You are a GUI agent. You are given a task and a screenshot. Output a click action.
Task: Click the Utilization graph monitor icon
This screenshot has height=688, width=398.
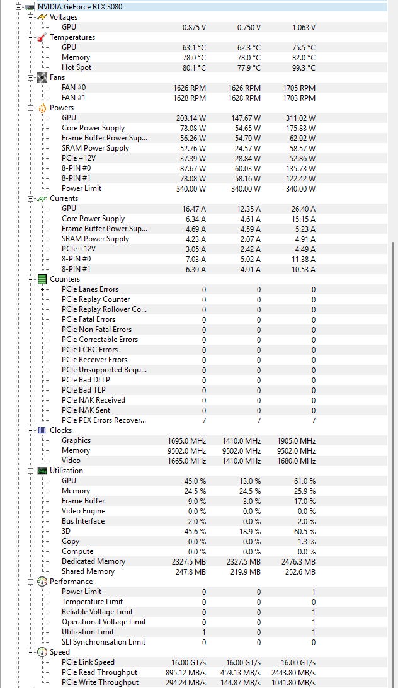point(42,471)
